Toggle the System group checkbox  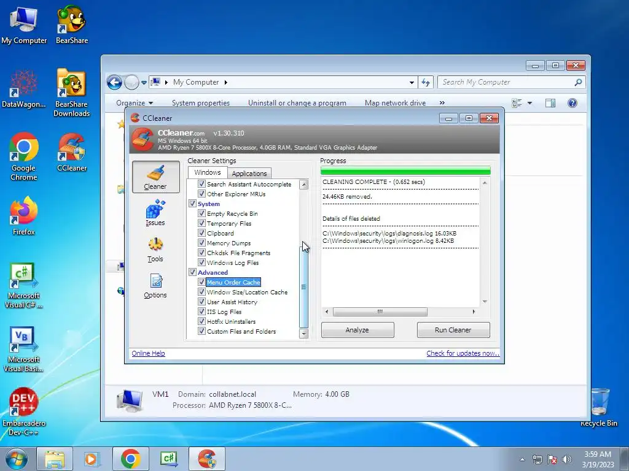192,204
